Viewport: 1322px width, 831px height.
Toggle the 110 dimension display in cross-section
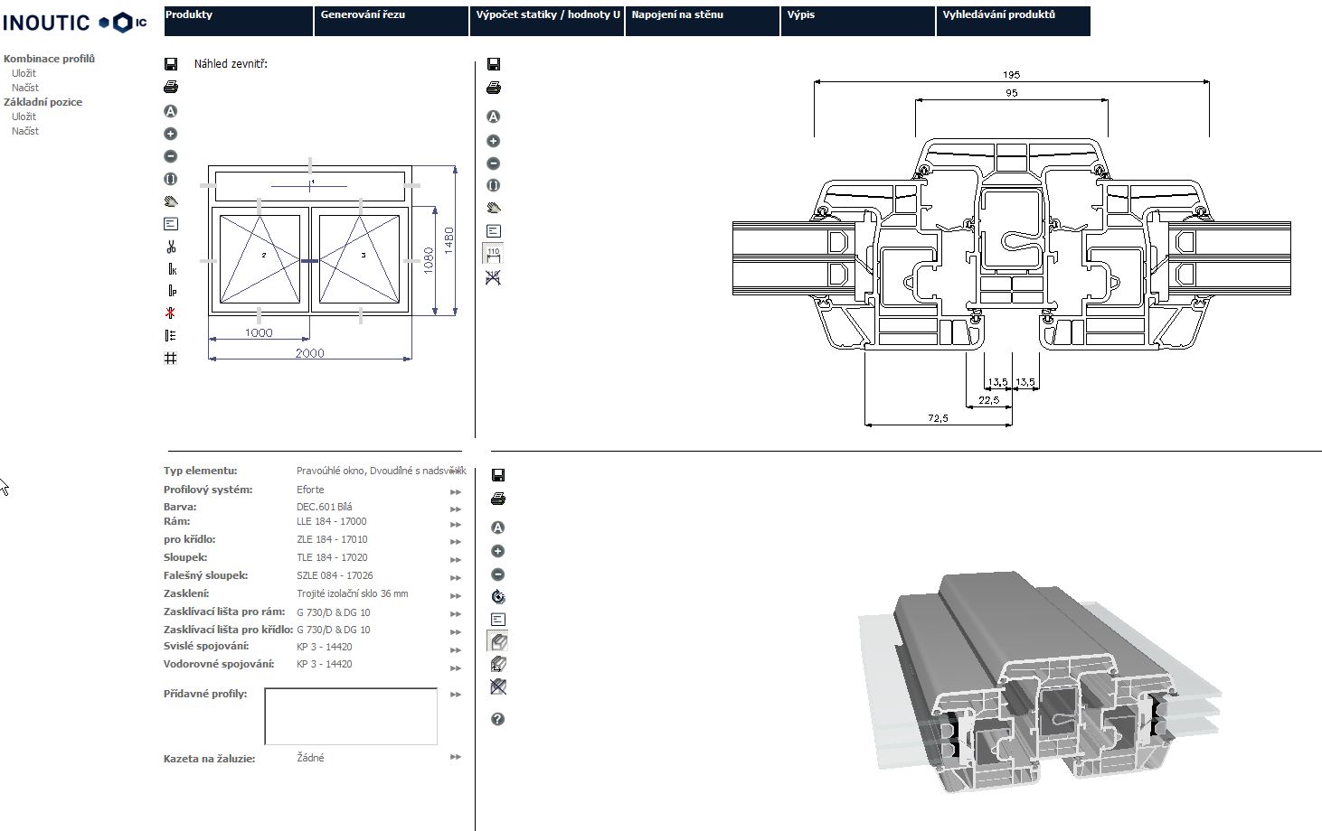(494, 254)
